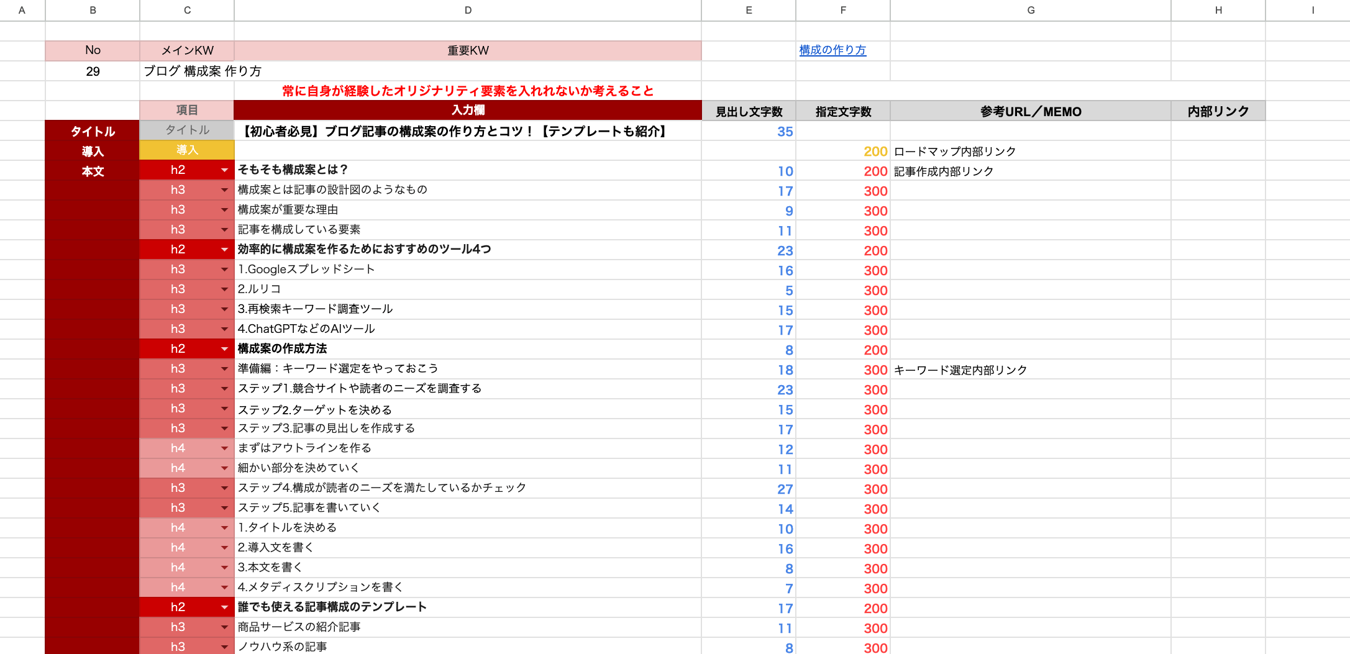Select the cell そもそも構成案とは？

pos(468,170)
